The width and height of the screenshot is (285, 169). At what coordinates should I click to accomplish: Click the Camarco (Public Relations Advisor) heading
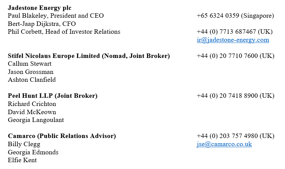62,136
